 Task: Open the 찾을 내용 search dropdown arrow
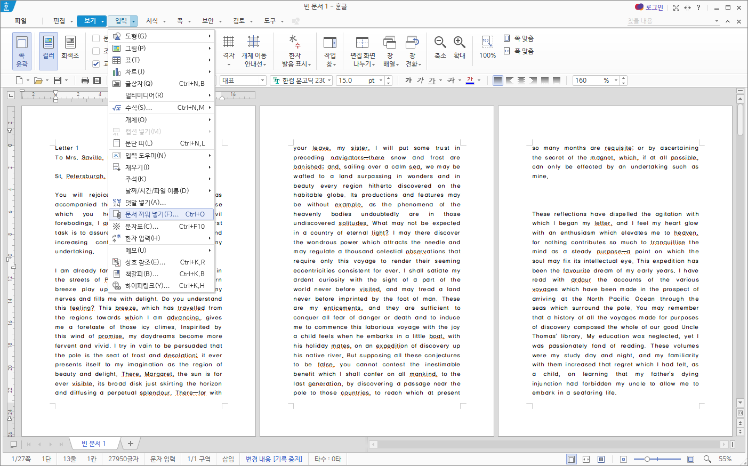point(717,21)
